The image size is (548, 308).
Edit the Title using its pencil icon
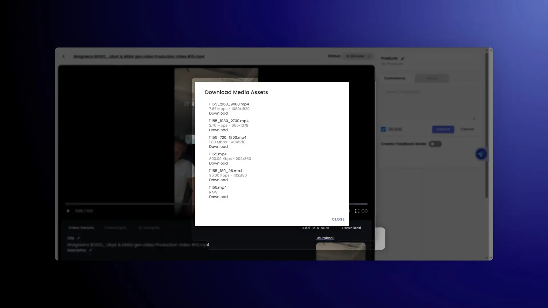(x=78, y=238)
